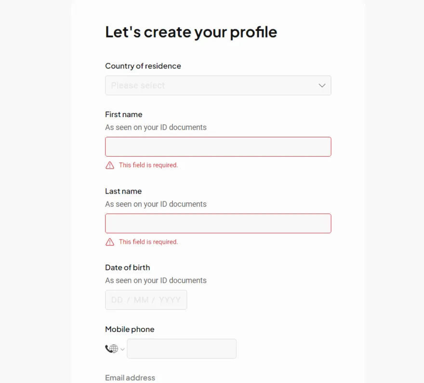The height and width of the screenshot is (383, 424).
Task: Click First name's 'This field is required' message
Action: (x=148, y=165)
